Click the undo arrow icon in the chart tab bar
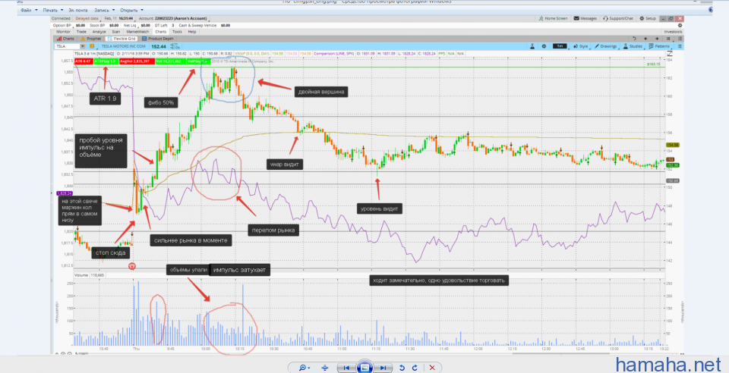 click(634, 39)
